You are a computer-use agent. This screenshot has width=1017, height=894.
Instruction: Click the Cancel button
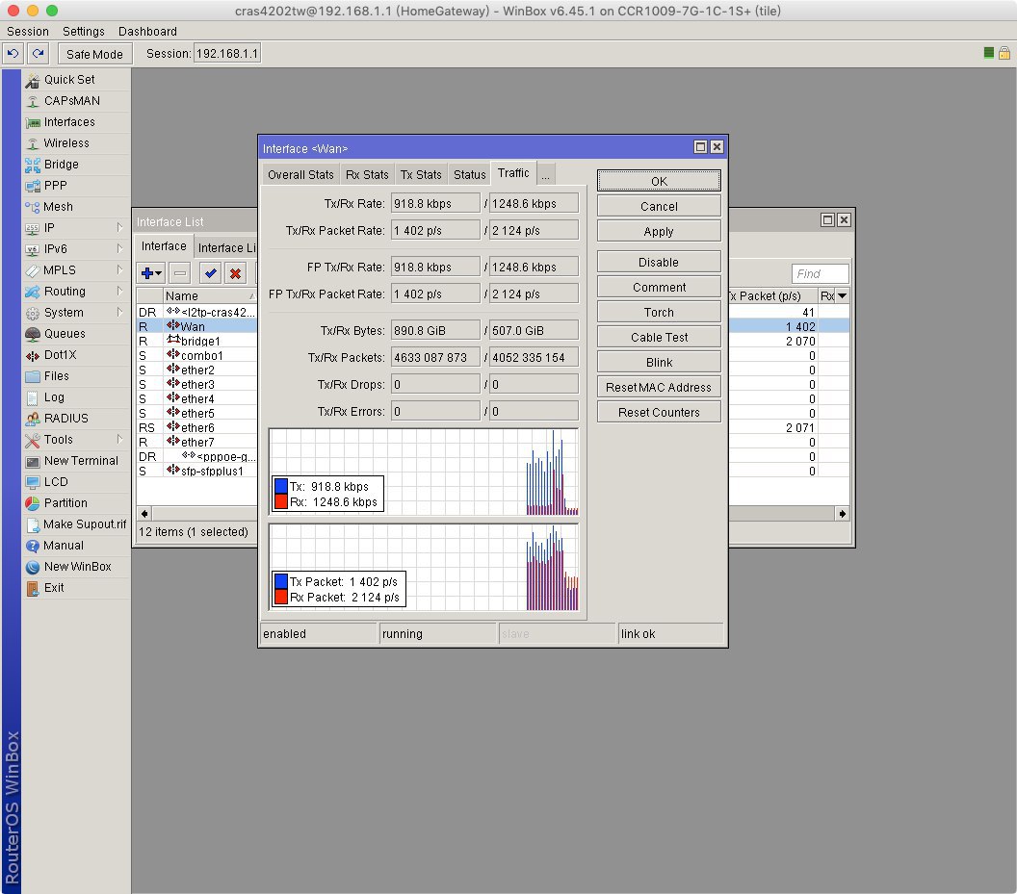point(659,207)
